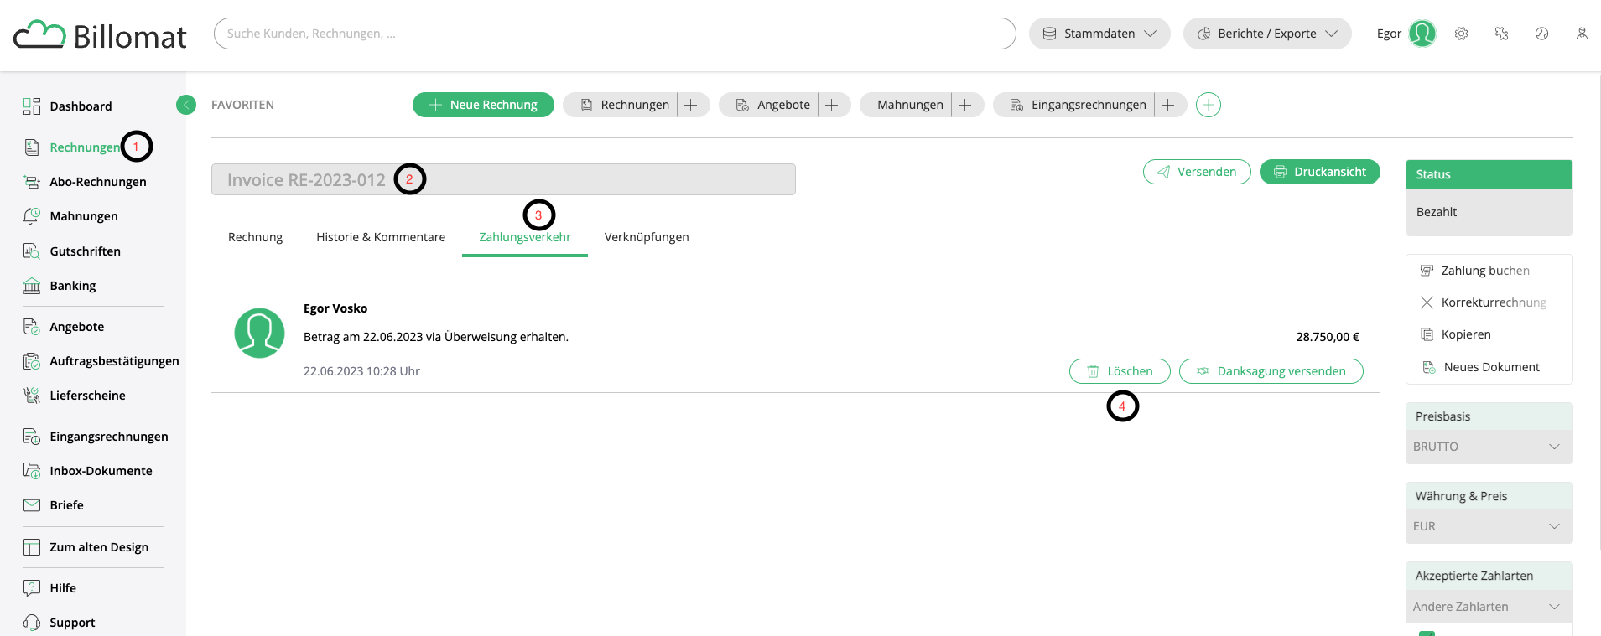
Task: Click the puzzle-piece add-ons icon
Action: coord(1502,34)
